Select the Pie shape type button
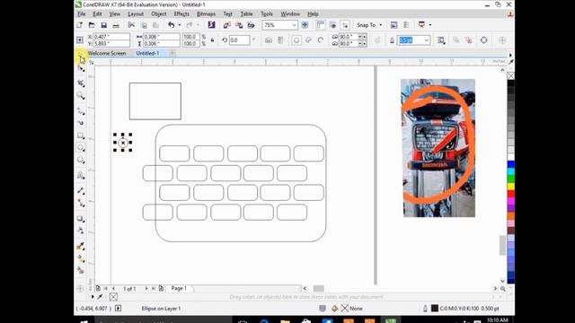Image resolution: width=575 pixels, height=323 pixels. [308, 39]
